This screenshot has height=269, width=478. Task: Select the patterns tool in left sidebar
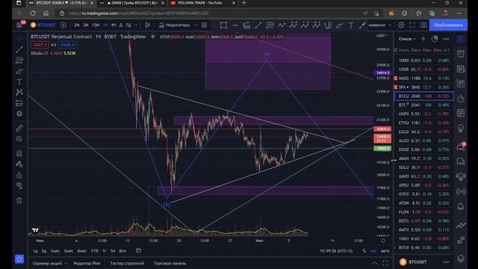pyautogui.click(x=19, y=92)
